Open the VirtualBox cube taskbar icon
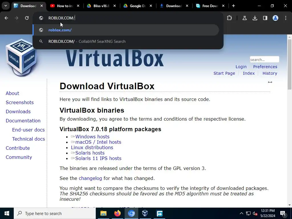Image resolution: width=292 pixels, height=219 pixels. pyautogui.click(x=145, y=213)
